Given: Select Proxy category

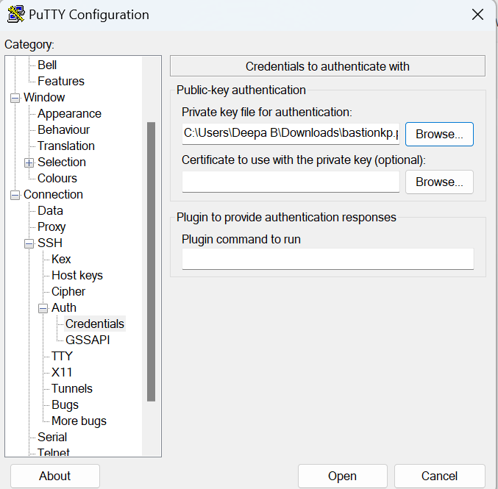Looking at the screenshot, I should [x=51, y=227].
